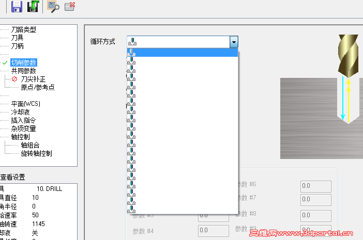The height and width of the screenshot is (240, 363).
Task: Click the green checkmark beside 切削参数
Action: click(x=5, y=62)
